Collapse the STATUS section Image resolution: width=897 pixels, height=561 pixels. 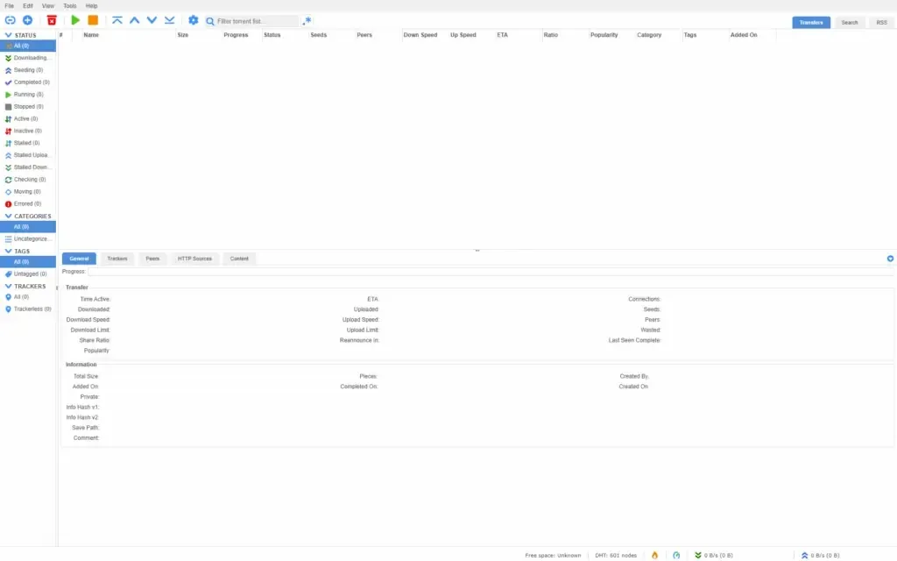(9, 34)
